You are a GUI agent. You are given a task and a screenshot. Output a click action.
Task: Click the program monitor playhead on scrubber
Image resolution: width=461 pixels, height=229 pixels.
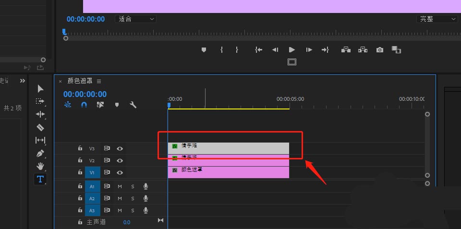[x=64, y=32]
